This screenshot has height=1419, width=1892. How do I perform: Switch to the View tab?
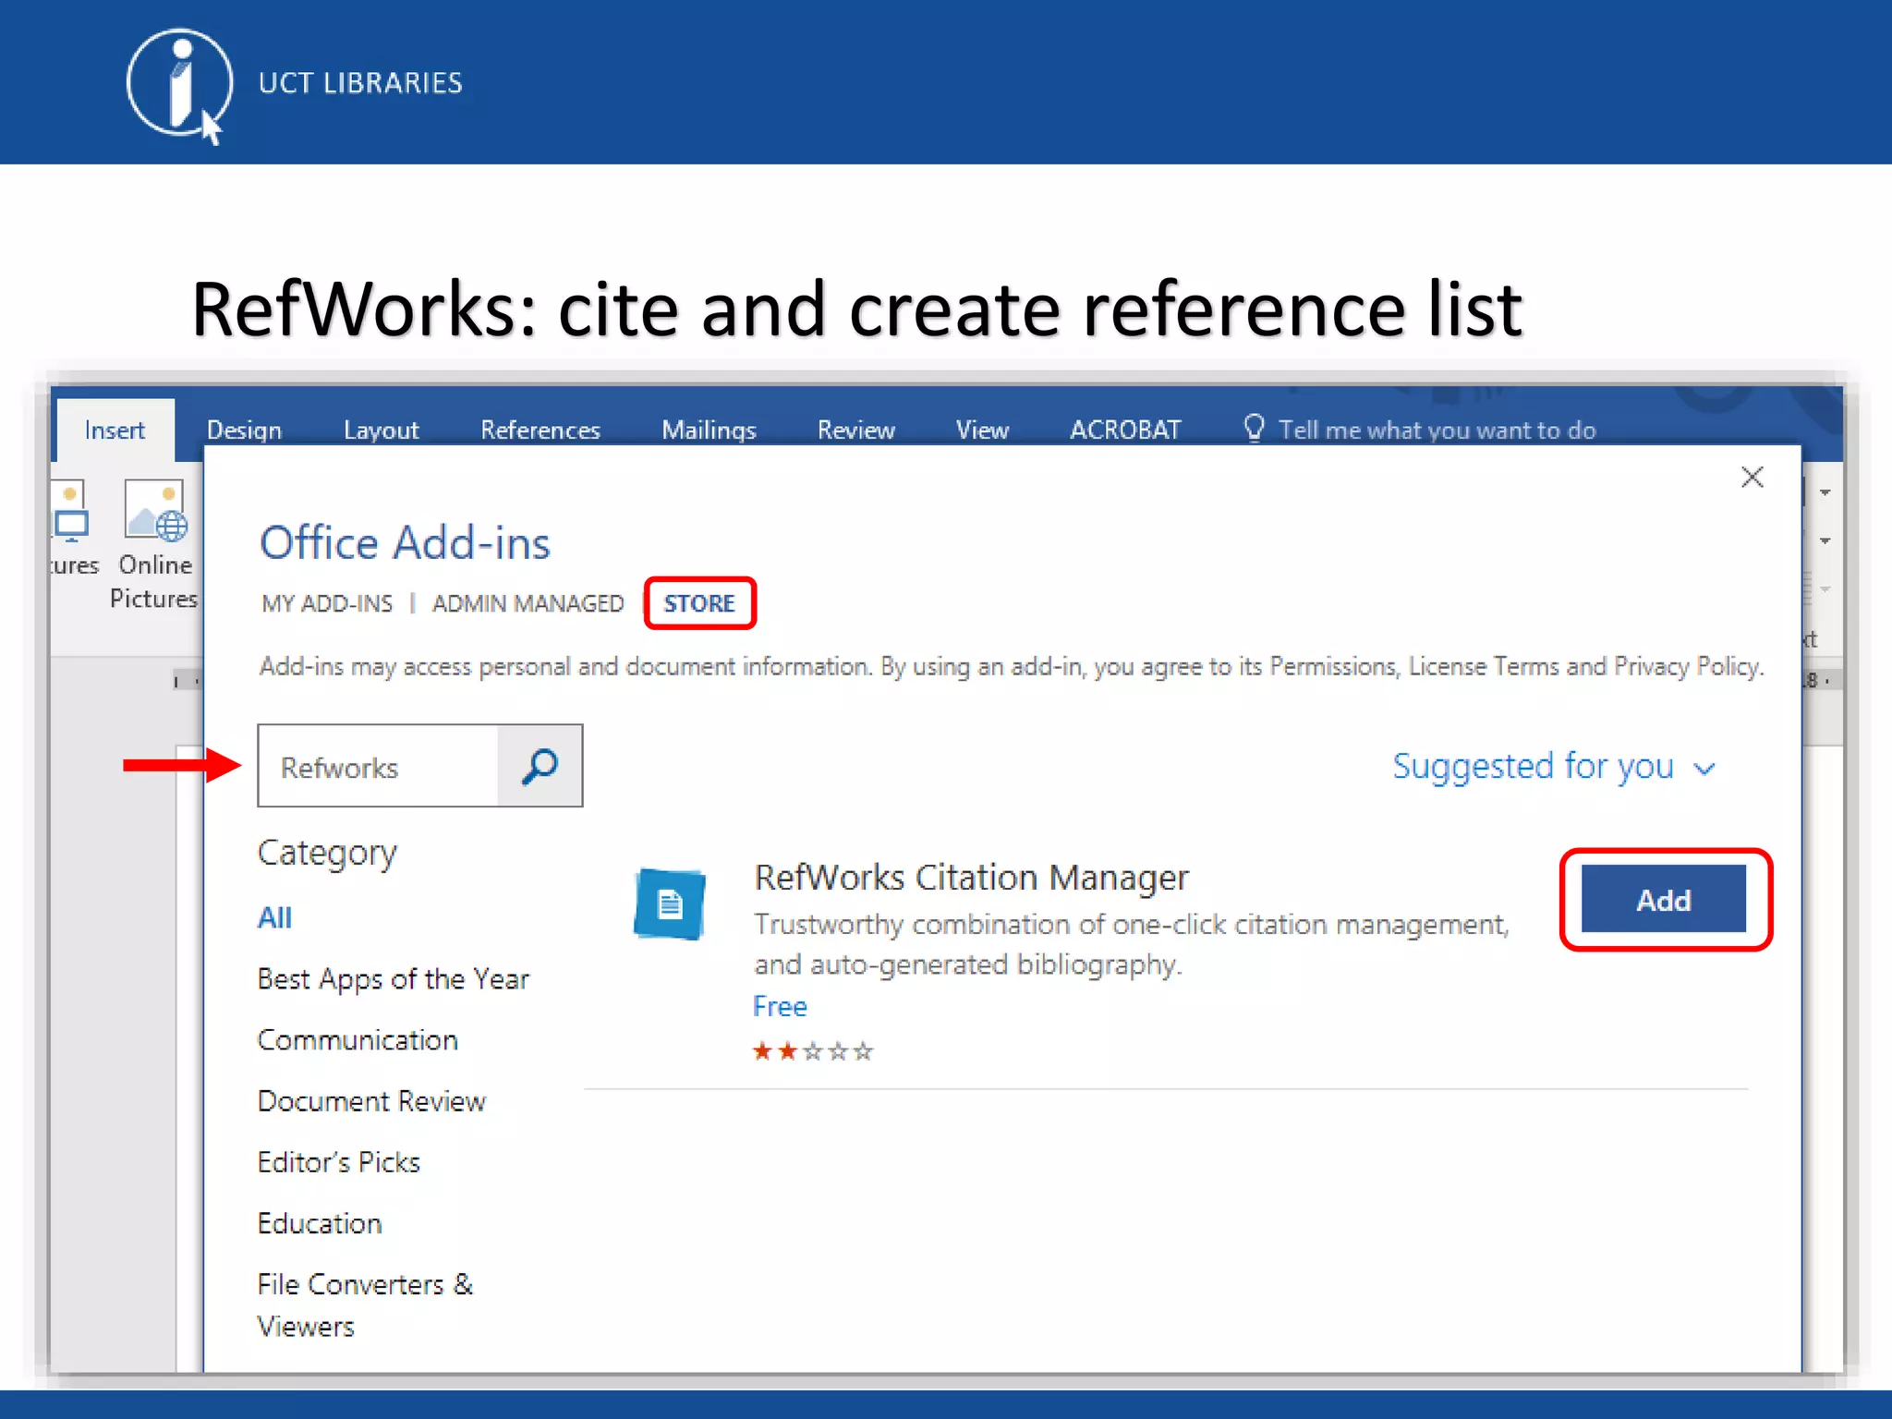click(x=982, y=430)
